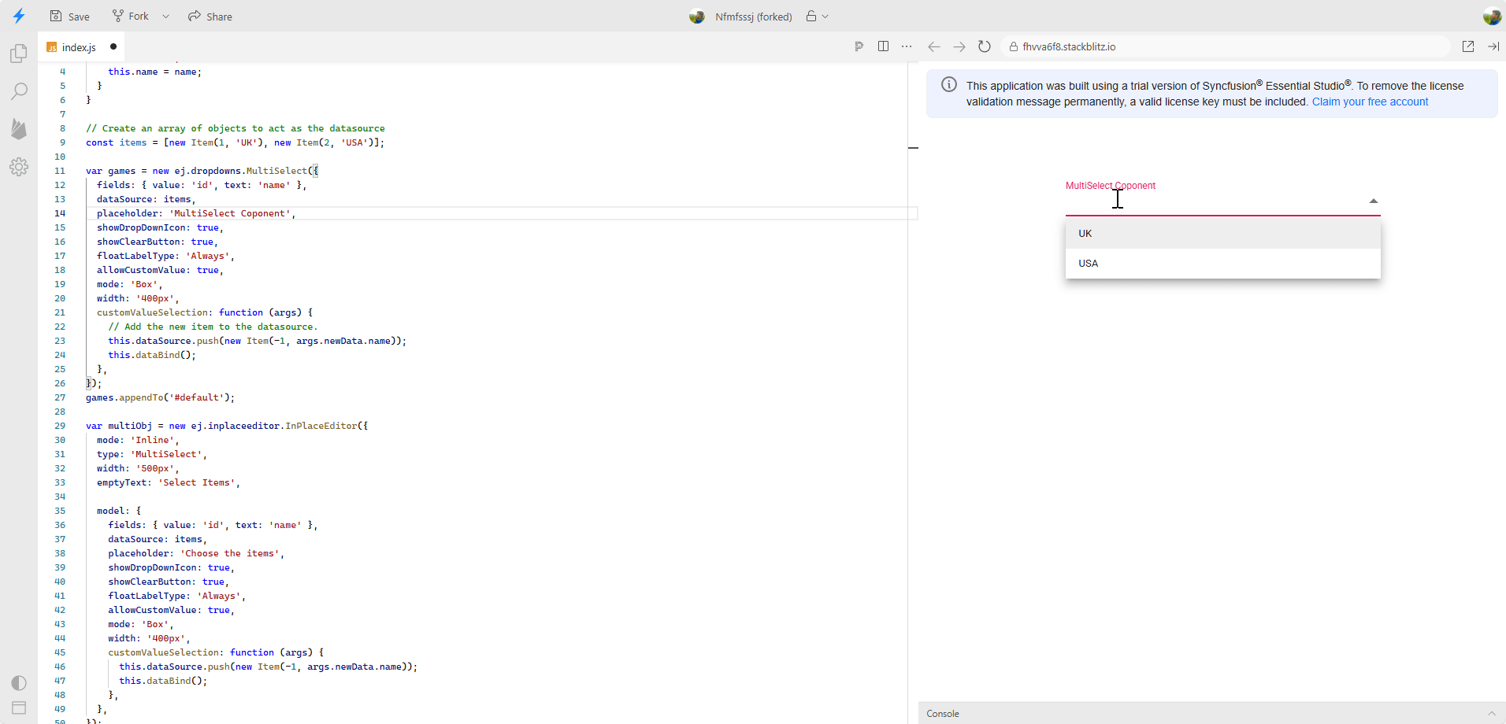Viewport: 1506px width, 724px height.
Task: Open the Firebase panel icon in sidebar
Action: (x=19, y=129)
